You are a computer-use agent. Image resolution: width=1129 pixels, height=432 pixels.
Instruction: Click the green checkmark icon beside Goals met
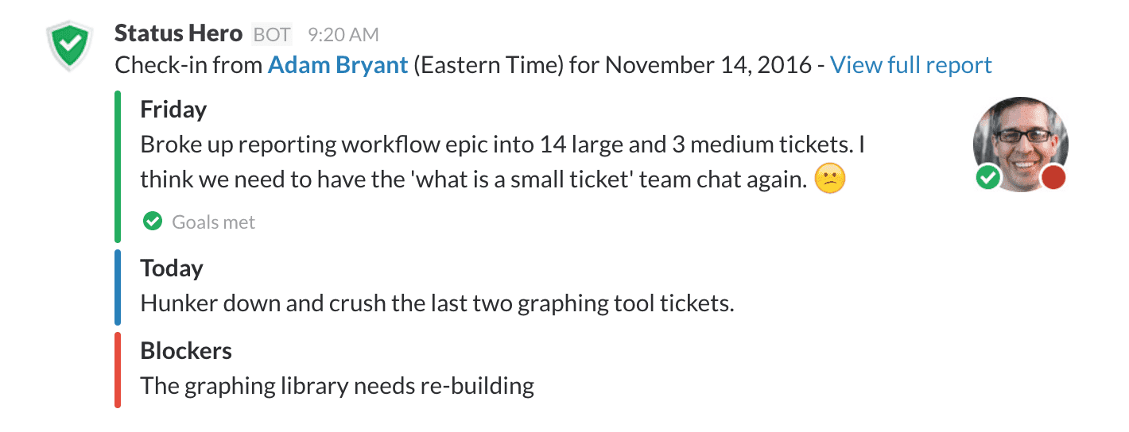pyautogui.click(x=152, y=222)
